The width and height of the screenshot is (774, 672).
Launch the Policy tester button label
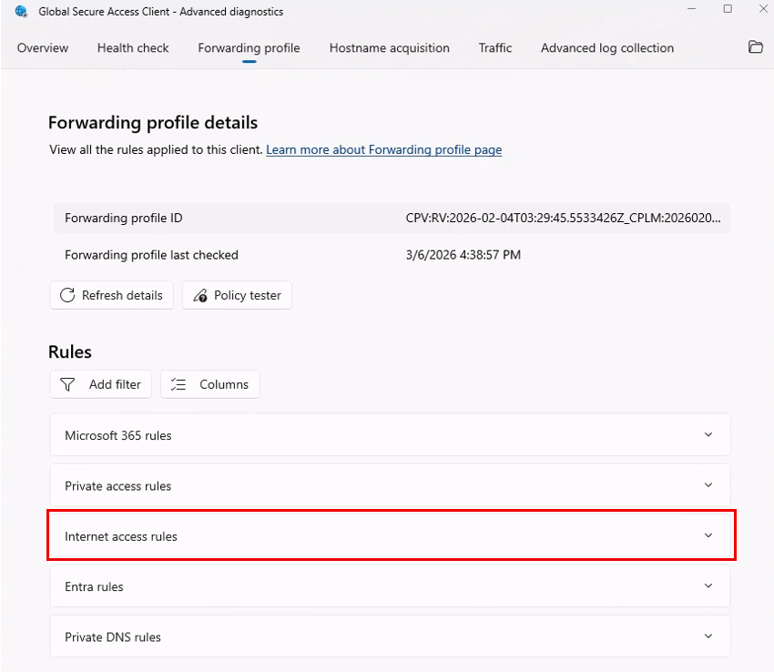[248, 295]
